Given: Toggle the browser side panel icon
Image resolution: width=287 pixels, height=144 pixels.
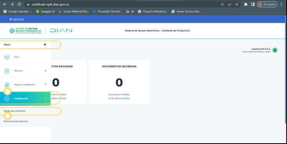Looking at the screenshot, I should click(x=253, y=4).
